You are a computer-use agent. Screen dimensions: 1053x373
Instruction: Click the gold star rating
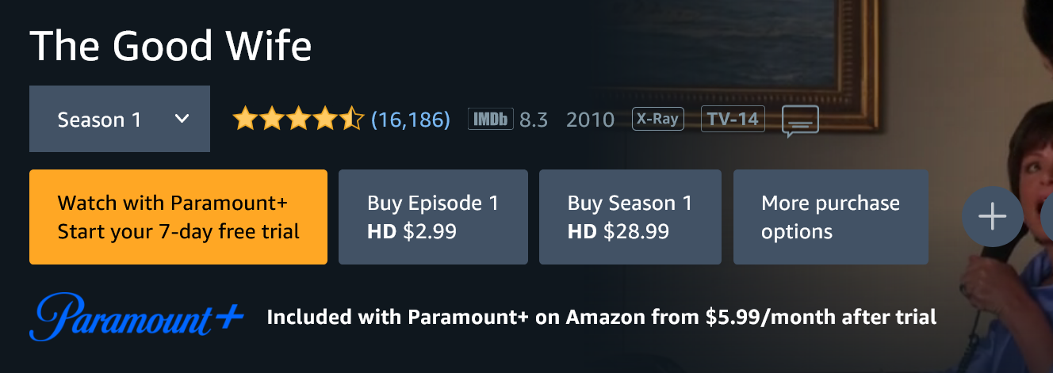tap(297, 120)
